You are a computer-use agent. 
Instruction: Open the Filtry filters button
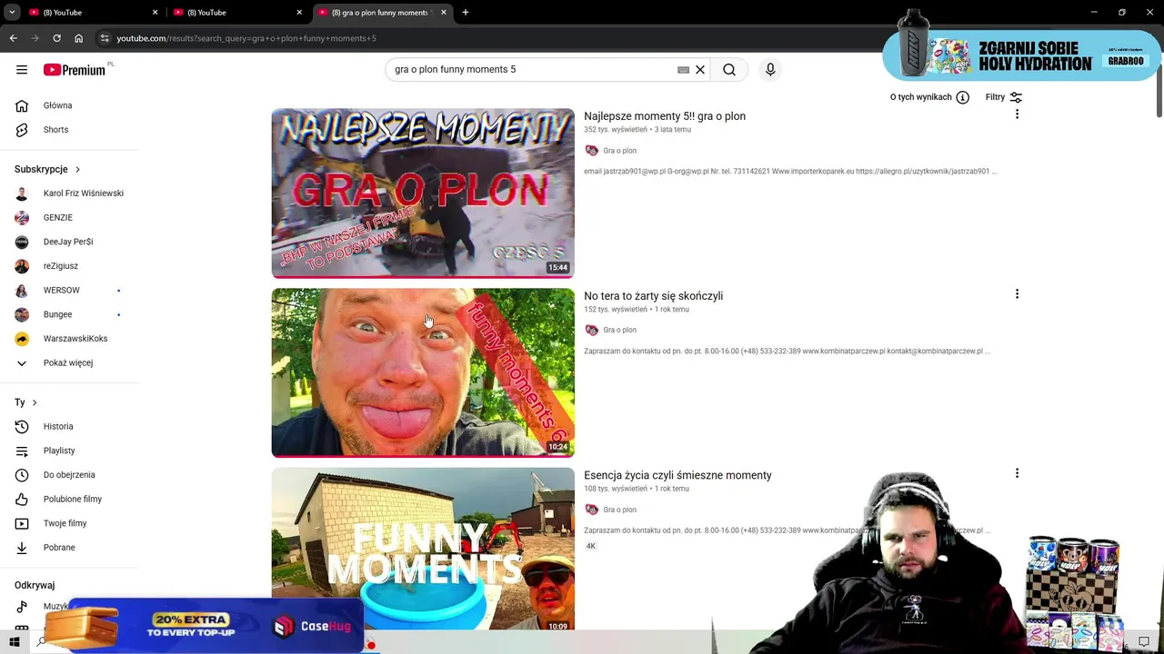(x=1004, y=97)
